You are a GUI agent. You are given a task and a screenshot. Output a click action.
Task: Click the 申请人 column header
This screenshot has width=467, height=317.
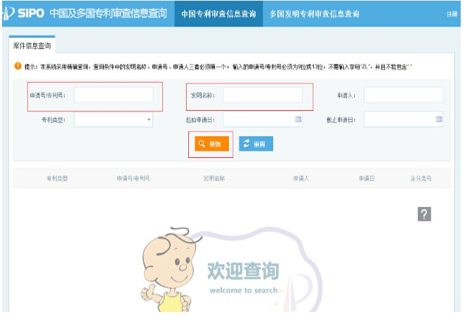point(301,178)
